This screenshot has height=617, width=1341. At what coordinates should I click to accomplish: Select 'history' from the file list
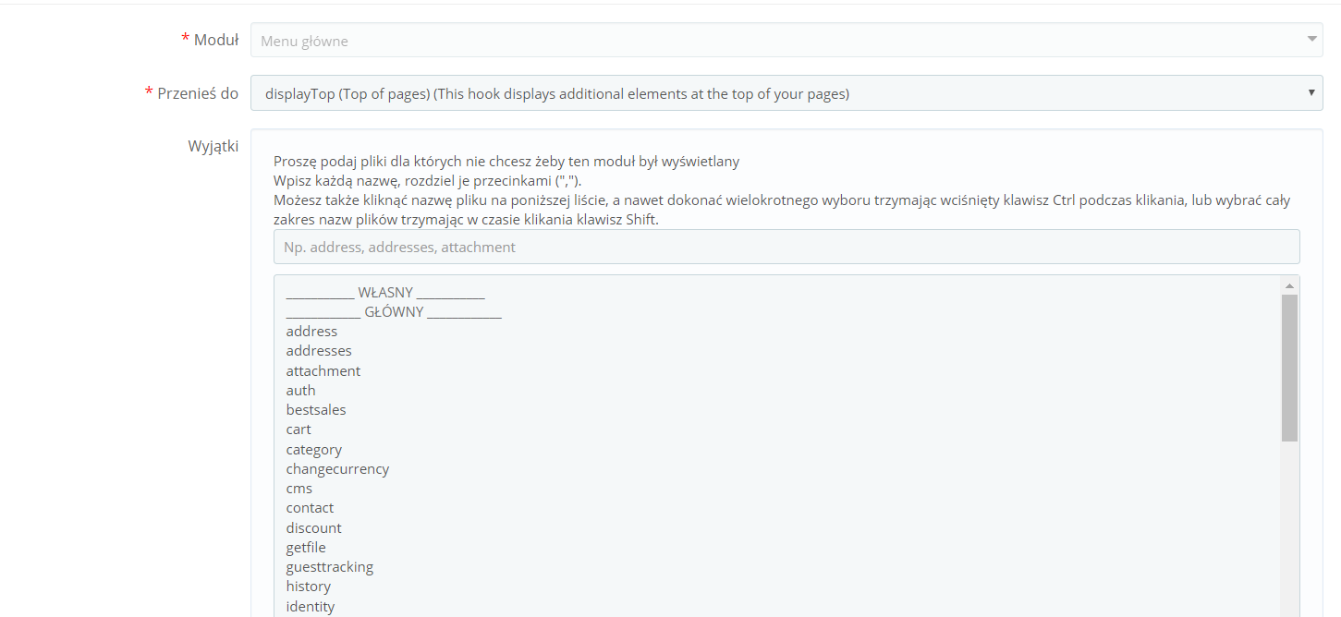point(309,587)
